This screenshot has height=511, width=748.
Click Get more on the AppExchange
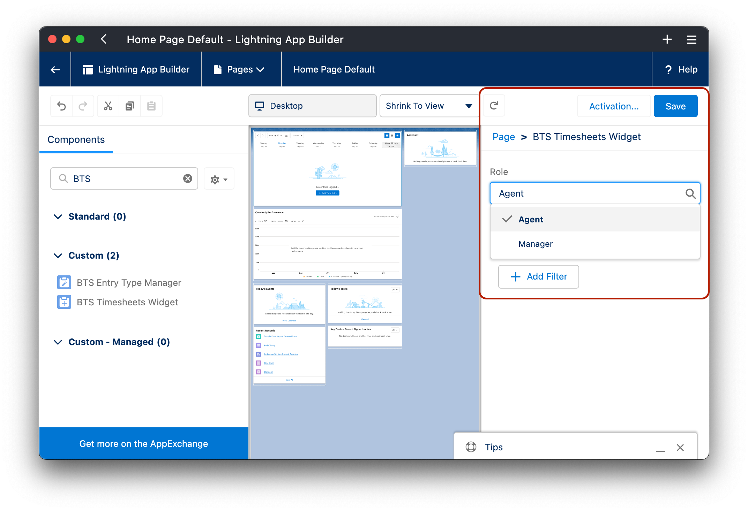coord(144,443)
